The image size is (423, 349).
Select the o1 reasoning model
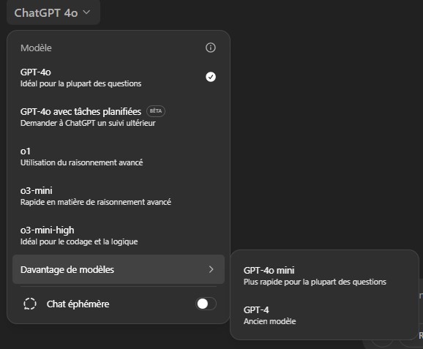(x=119, y=157)
